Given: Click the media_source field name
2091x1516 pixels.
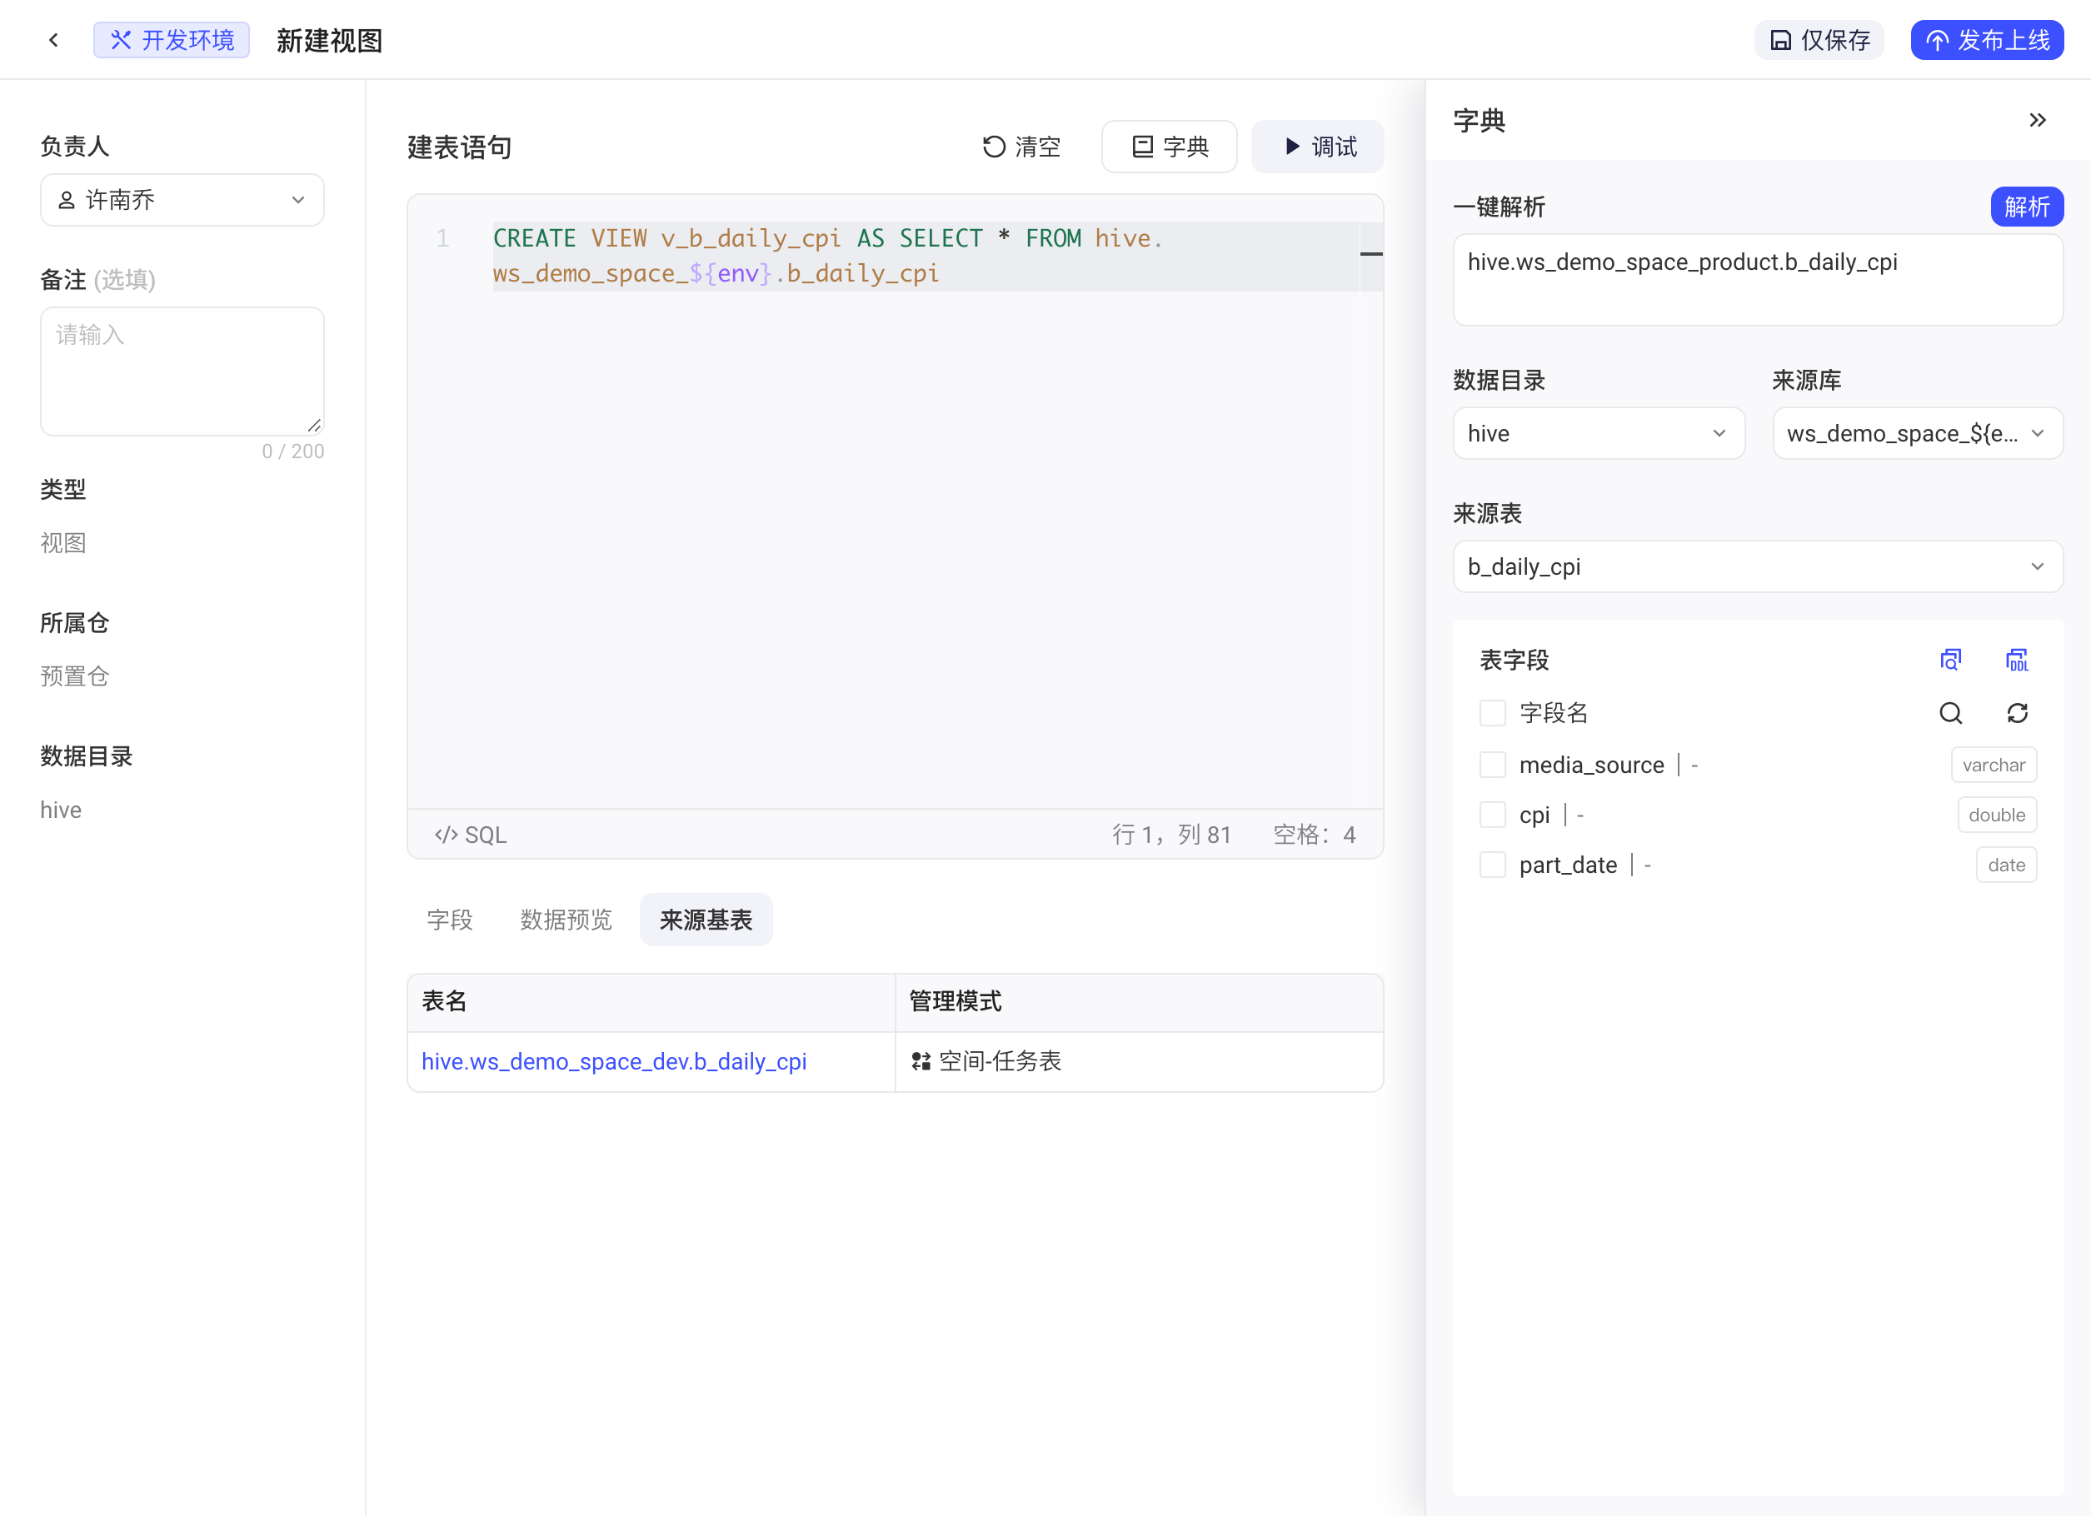Looking at the screenshot, I should tap(1591, 765).
